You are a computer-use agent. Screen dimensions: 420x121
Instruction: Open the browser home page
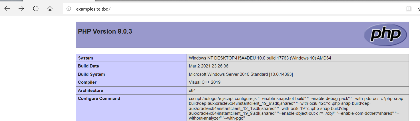click(50, 9)
